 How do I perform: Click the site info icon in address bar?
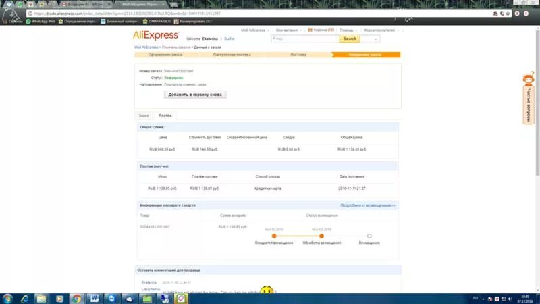pos(30,14)
